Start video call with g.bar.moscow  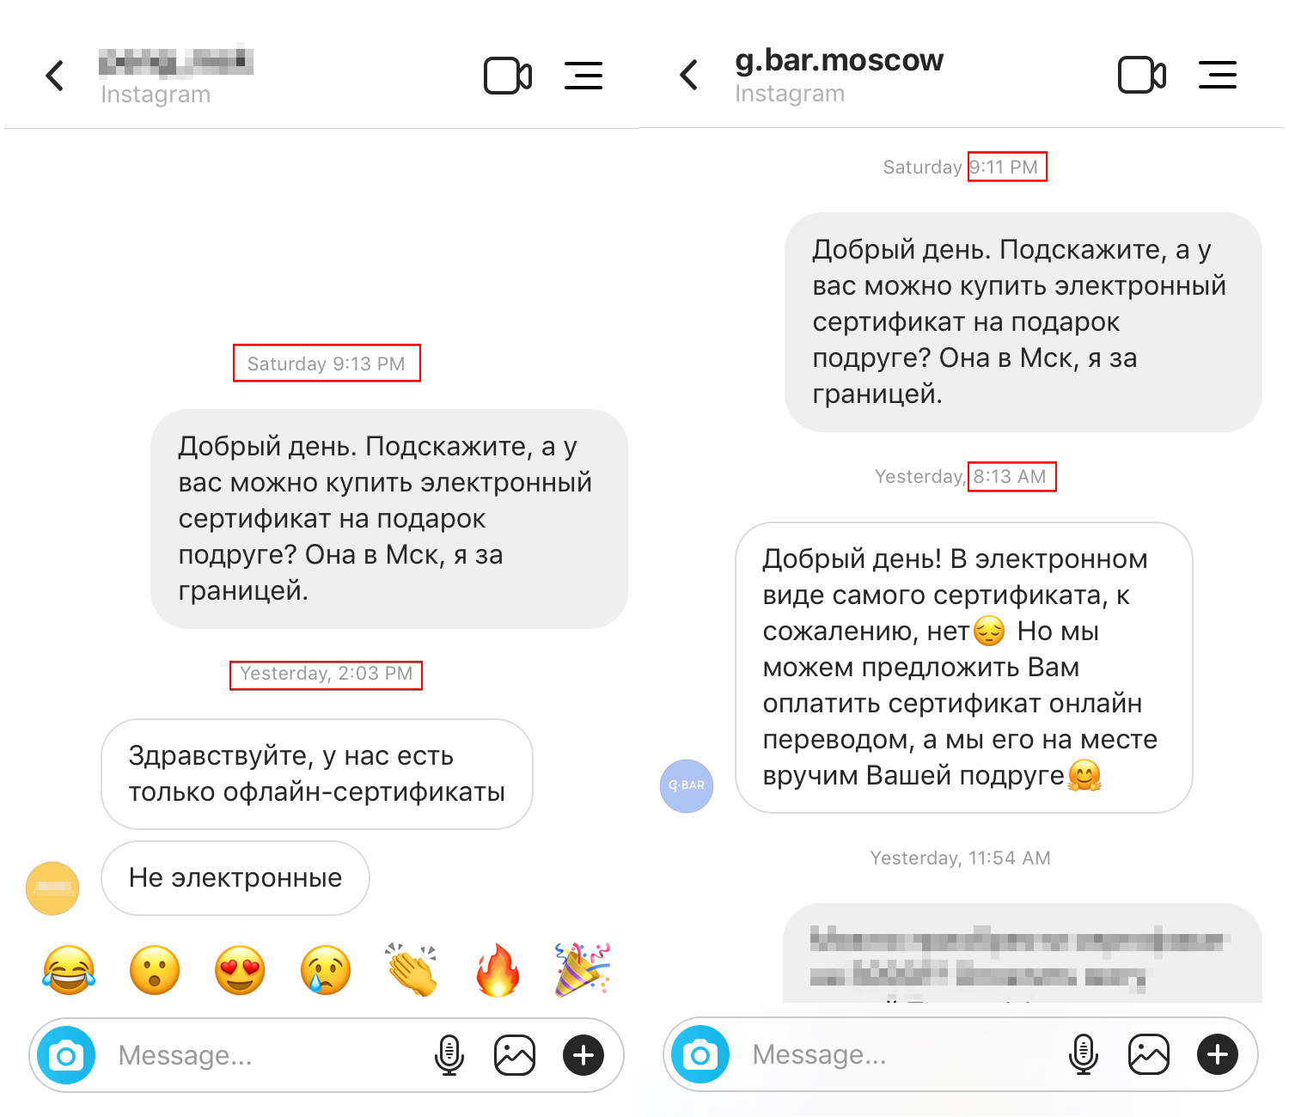click(1142, 75)
